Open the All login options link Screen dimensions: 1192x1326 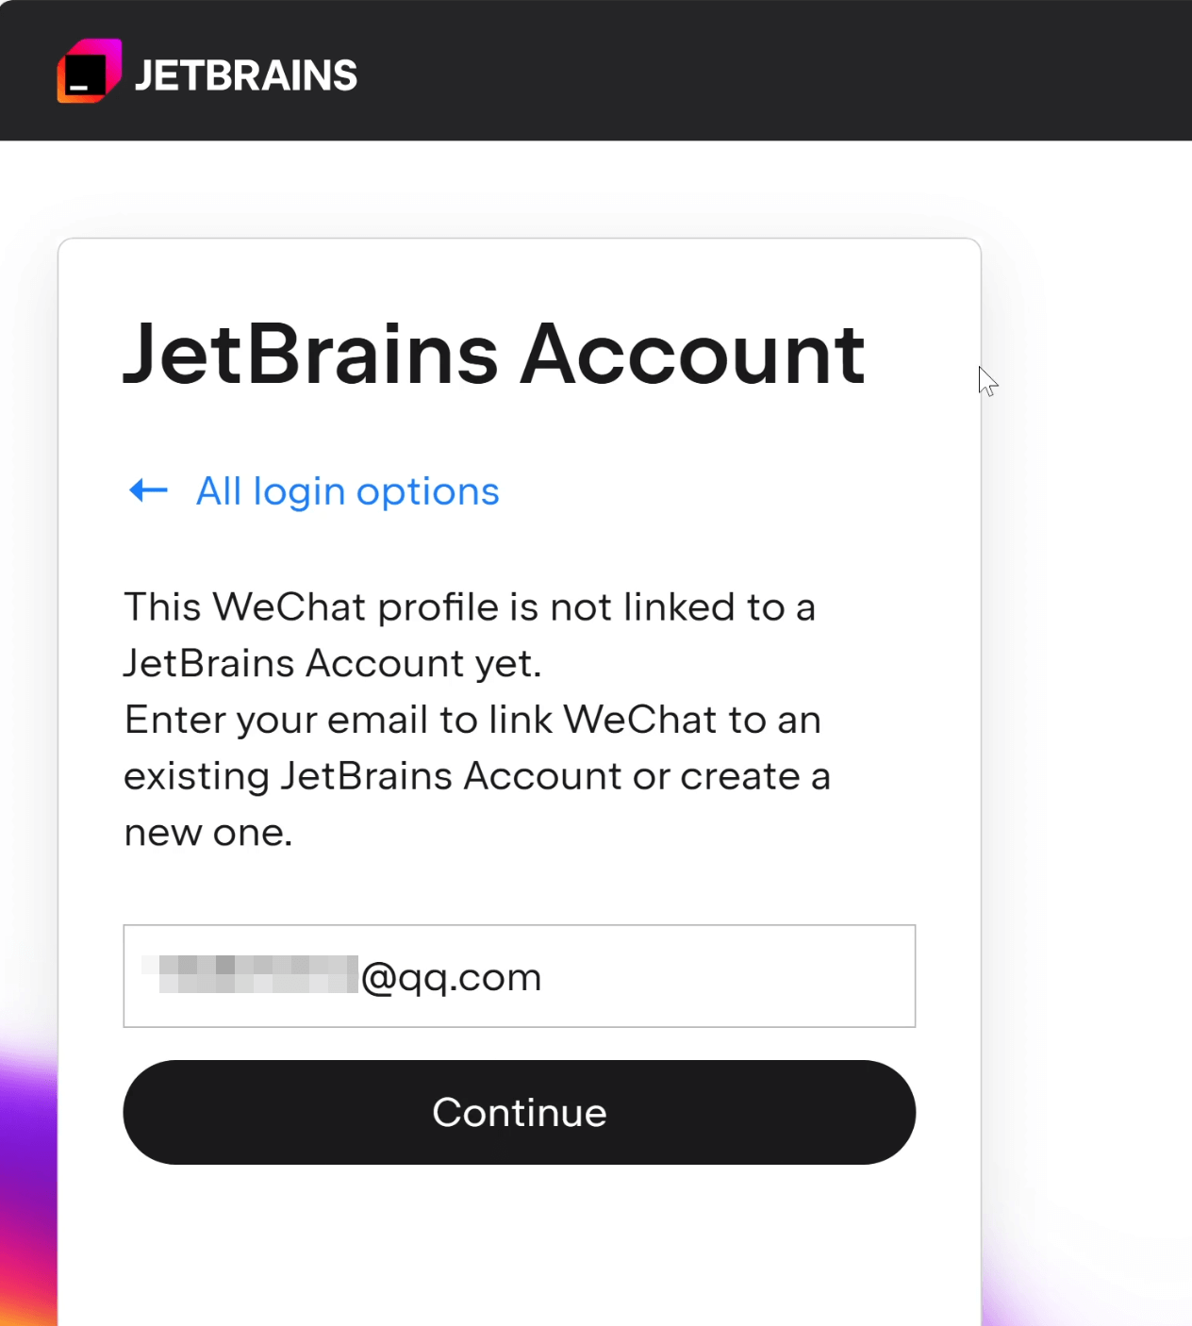(x=347, y=491)
